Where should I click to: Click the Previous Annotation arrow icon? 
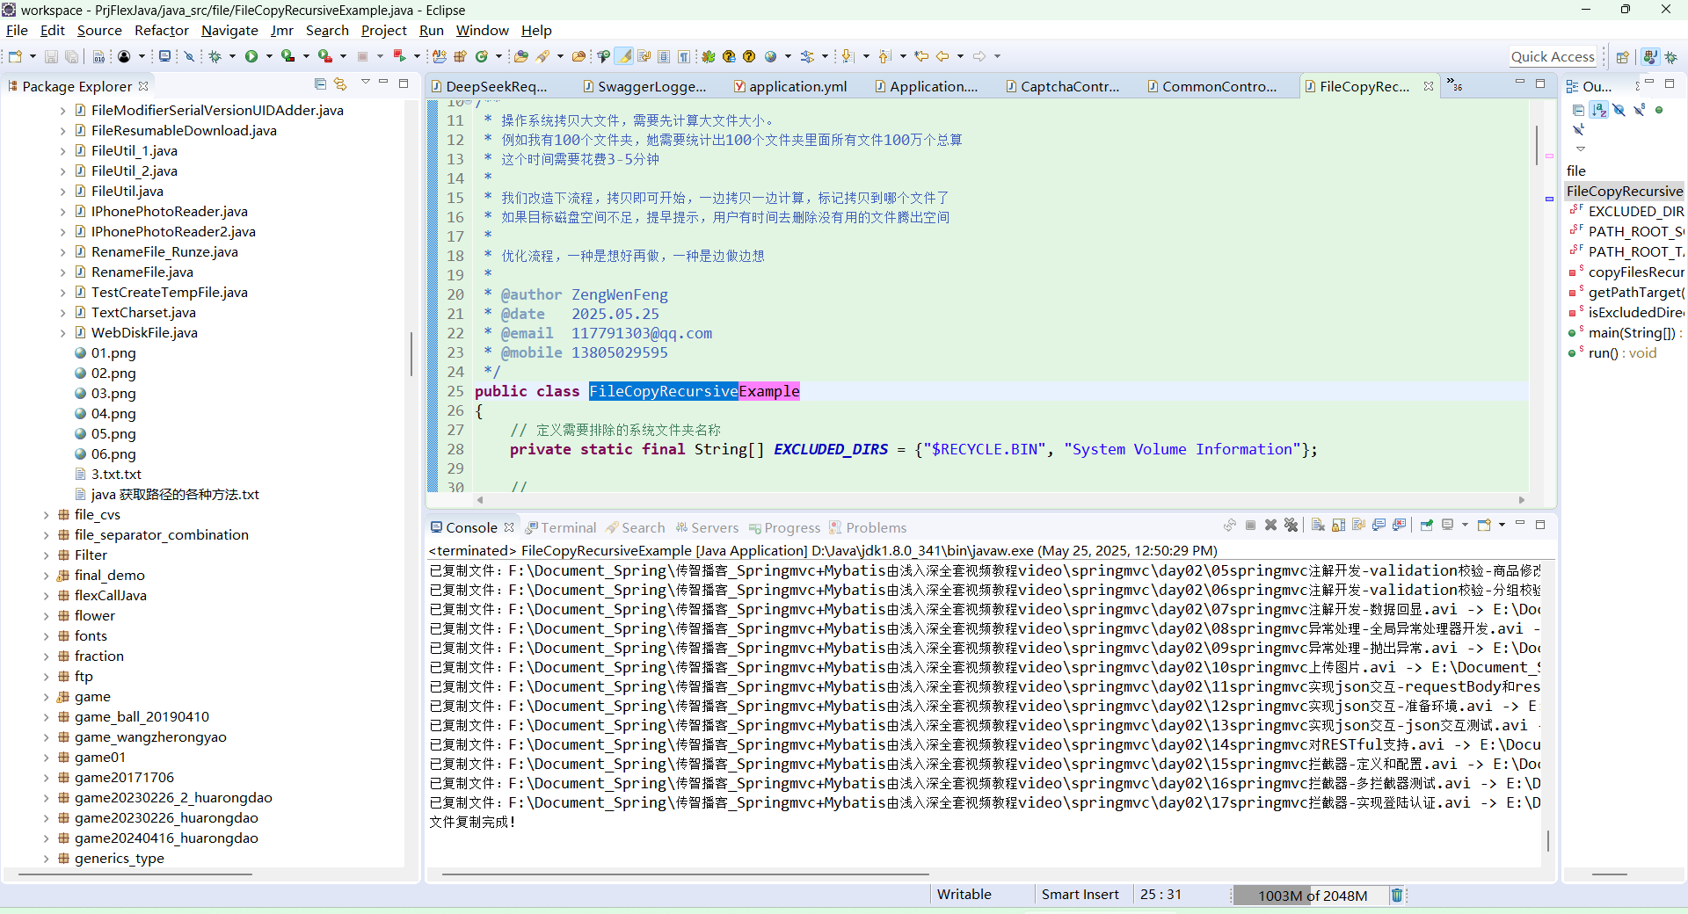point(884,56)
